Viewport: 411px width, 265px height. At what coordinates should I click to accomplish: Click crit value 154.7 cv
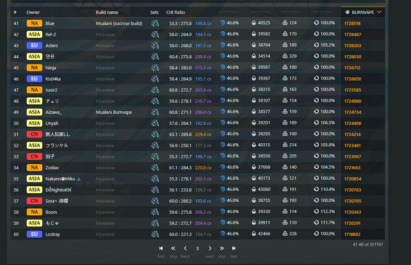(x=203, y=234)
